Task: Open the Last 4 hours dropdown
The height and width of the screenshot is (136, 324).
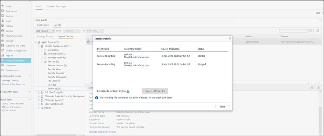Action: coord(45,31)
